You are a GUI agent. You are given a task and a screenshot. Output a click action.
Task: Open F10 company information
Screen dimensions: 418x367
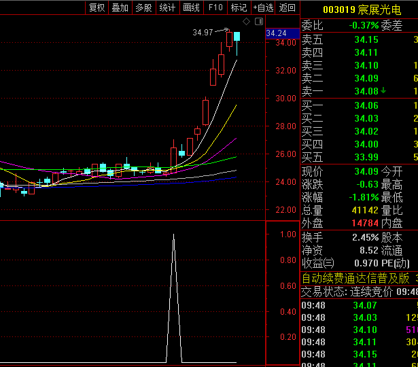tap(215, 7)
